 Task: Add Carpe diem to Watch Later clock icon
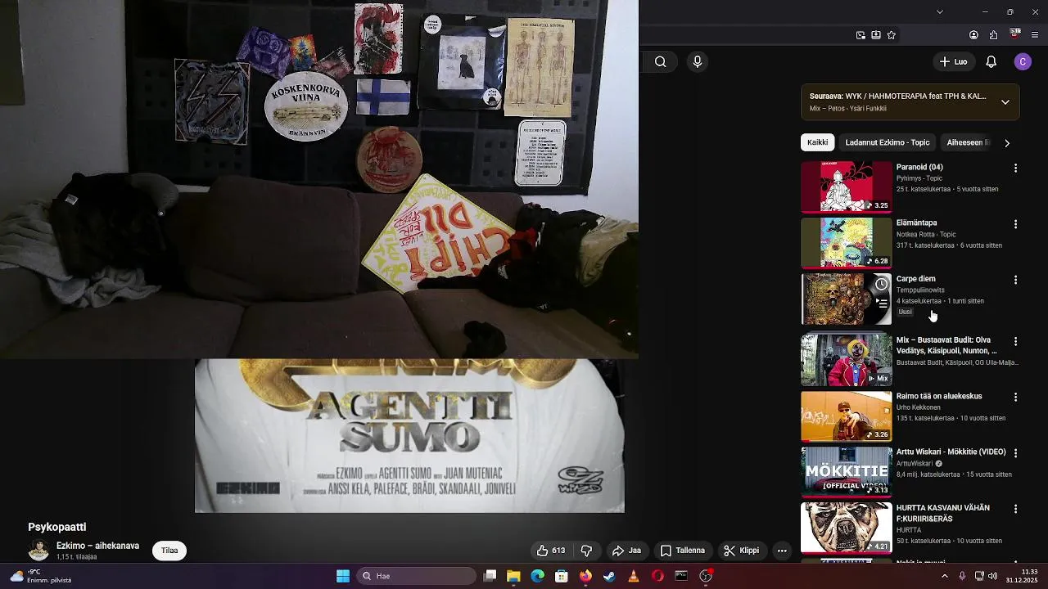[x=881, y=285]
